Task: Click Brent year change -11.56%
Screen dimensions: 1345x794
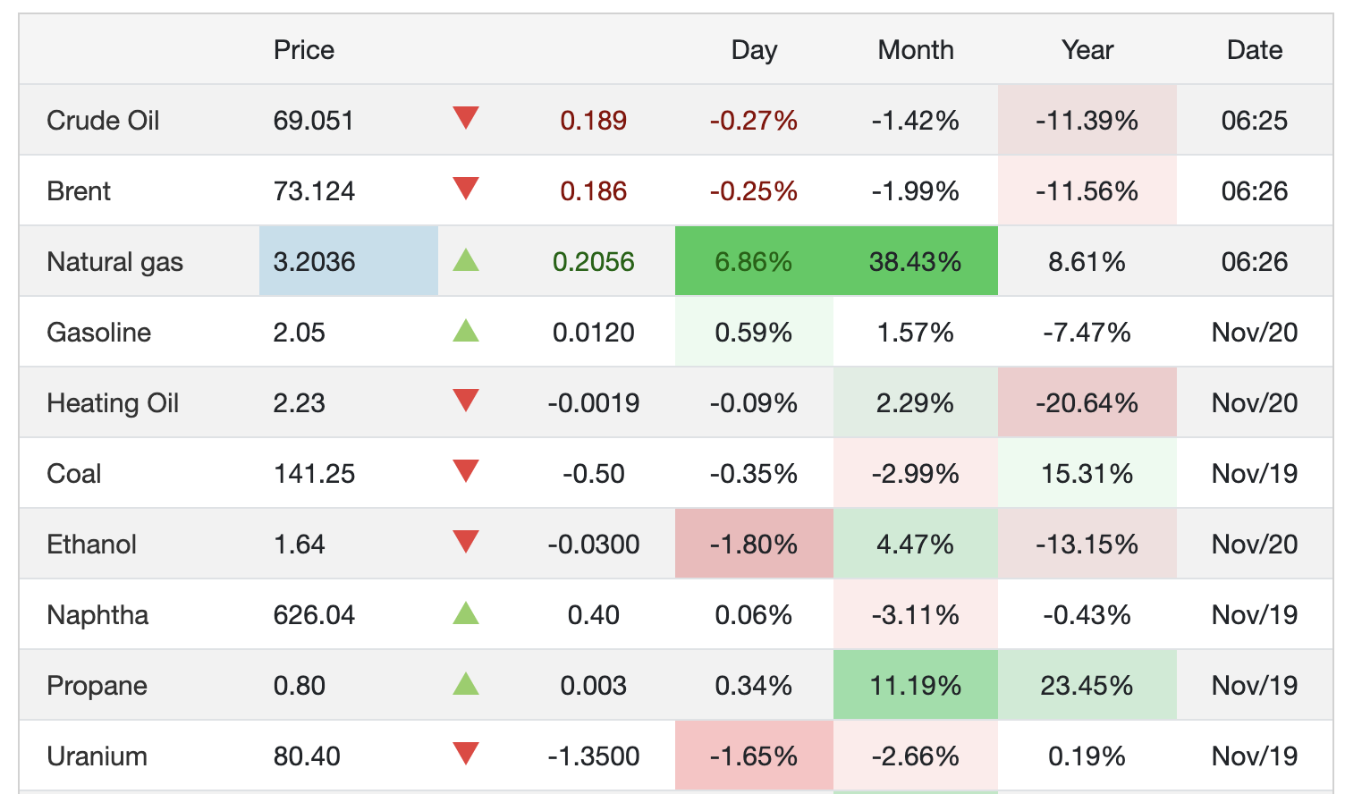Action: tap(1087, 191)
